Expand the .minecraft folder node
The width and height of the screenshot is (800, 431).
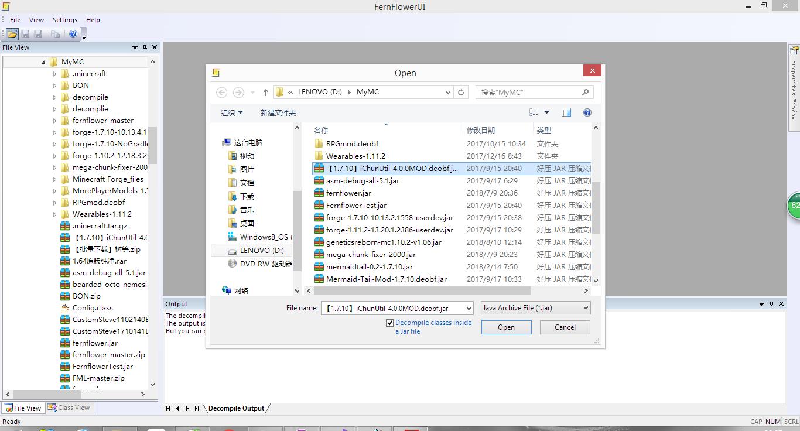[55, 74]
